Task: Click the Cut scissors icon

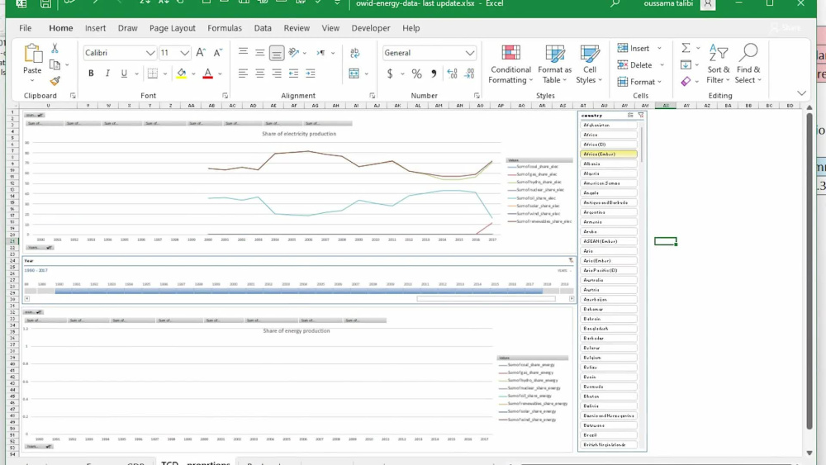Action: [x=55, y=49]
